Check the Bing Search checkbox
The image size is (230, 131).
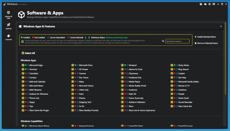pyautogui.click(x=172, y=69)
